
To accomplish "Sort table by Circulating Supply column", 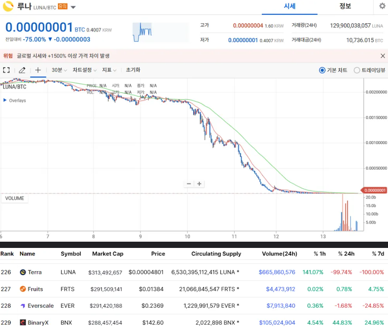I will [x=216, y=254].
